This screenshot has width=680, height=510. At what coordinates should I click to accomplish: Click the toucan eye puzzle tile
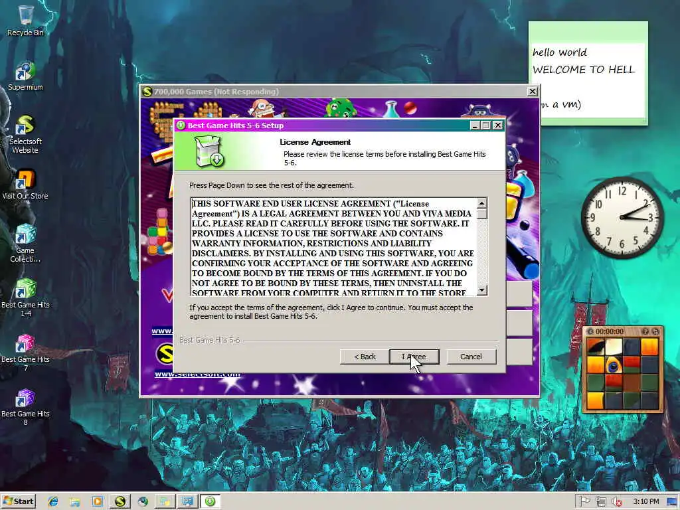click(614, 366)
